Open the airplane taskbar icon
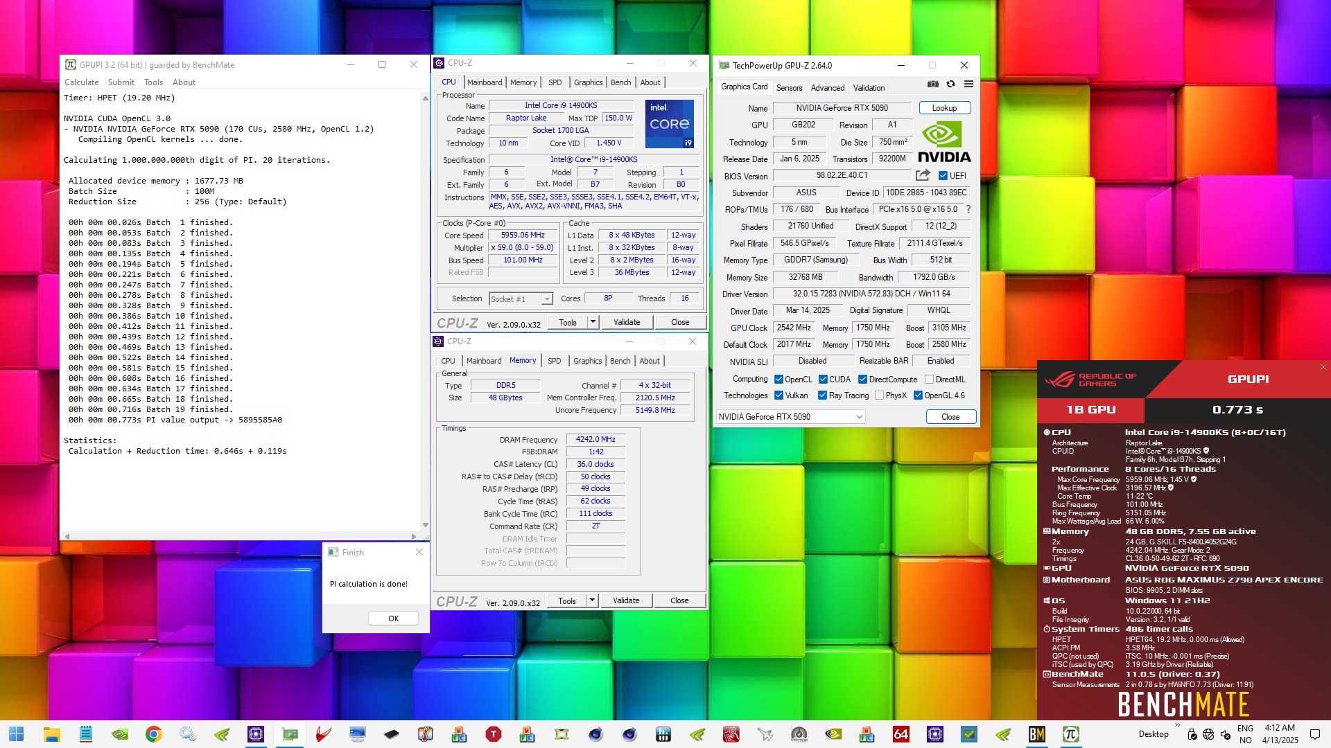 (x=765, y=734)
